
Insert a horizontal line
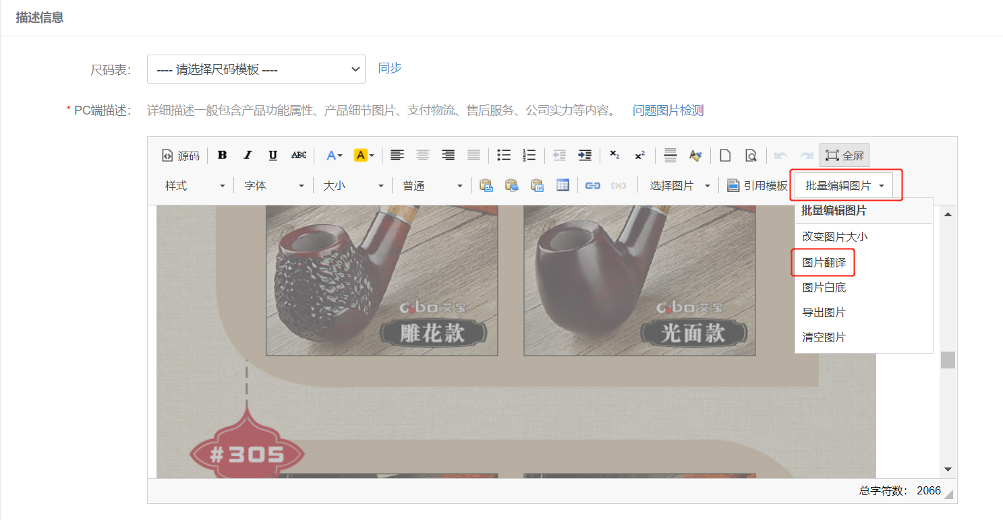[670, 156]
